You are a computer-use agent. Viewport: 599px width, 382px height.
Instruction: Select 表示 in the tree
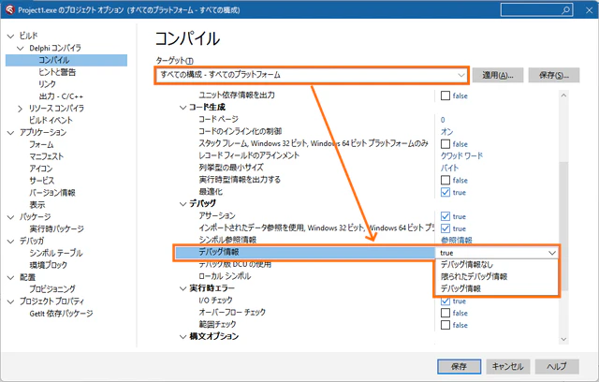tap(37, 205)
